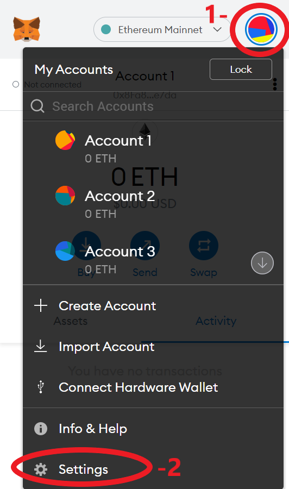Open the account avatar menu icon
289x489 pixels.
(x=261, y=30)
